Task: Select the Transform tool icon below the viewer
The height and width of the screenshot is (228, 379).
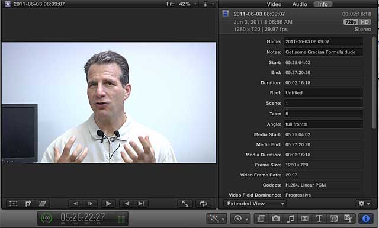Action: tap(13, 204)
